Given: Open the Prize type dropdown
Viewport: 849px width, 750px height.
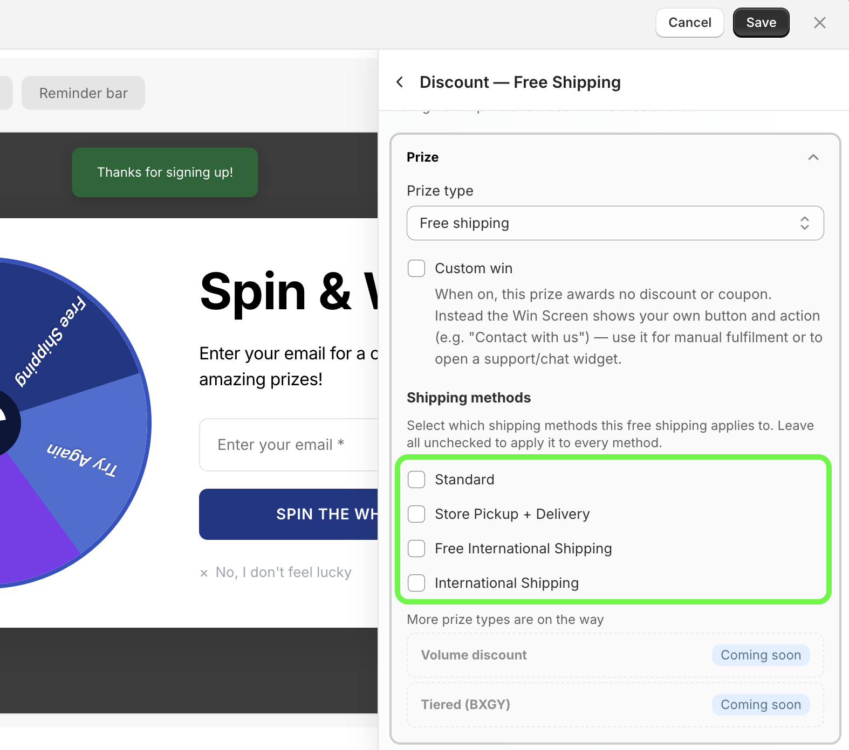Looking at the screenshot, I should [615, 223].
